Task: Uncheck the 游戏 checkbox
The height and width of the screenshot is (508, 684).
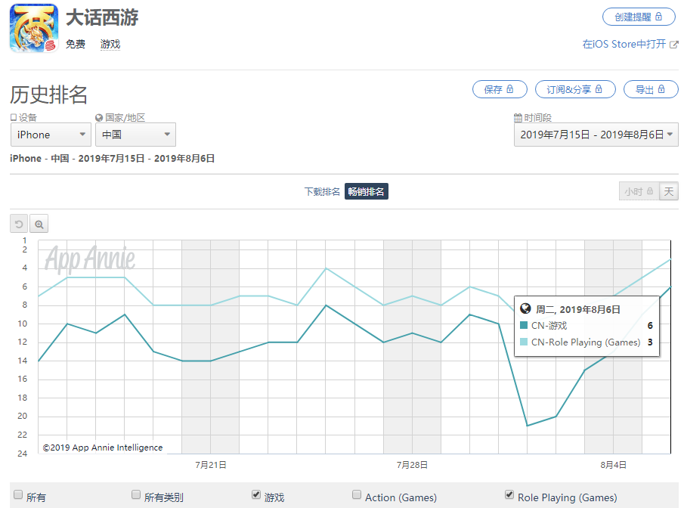Action: 256,495
